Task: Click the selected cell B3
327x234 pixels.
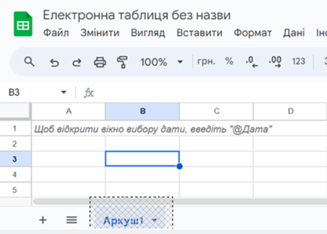Action: [x=142, y=159]
